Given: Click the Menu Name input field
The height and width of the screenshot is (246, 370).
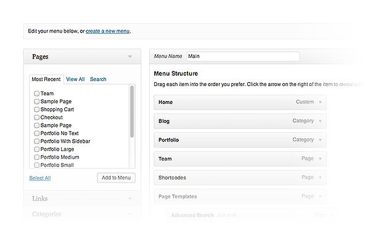Looking at the screenshot, I should 242,56.
